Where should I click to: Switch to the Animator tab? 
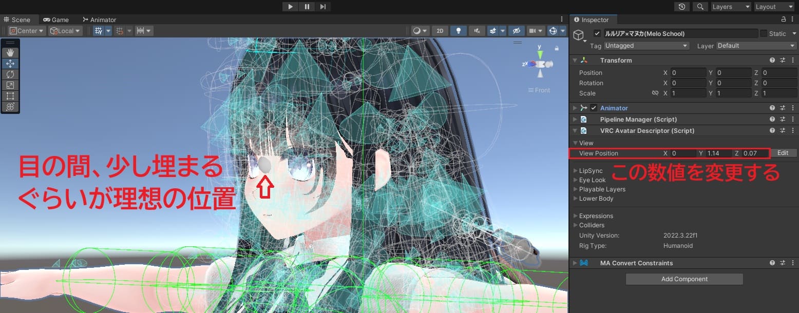click(99, 19)
